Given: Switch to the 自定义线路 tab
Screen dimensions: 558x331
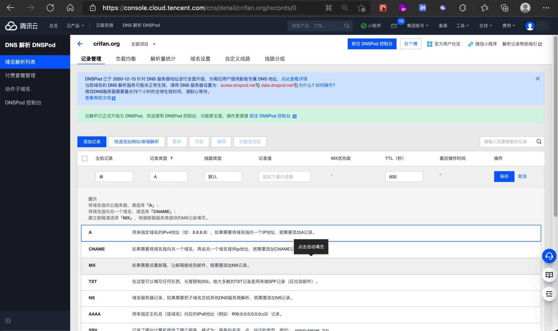Looking at the screenshot, I should click(x=237, y=59).
